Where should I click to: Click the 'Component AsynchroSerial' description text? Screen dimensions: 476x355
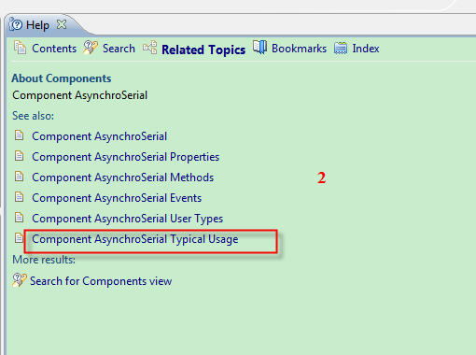tap(79, 95)
